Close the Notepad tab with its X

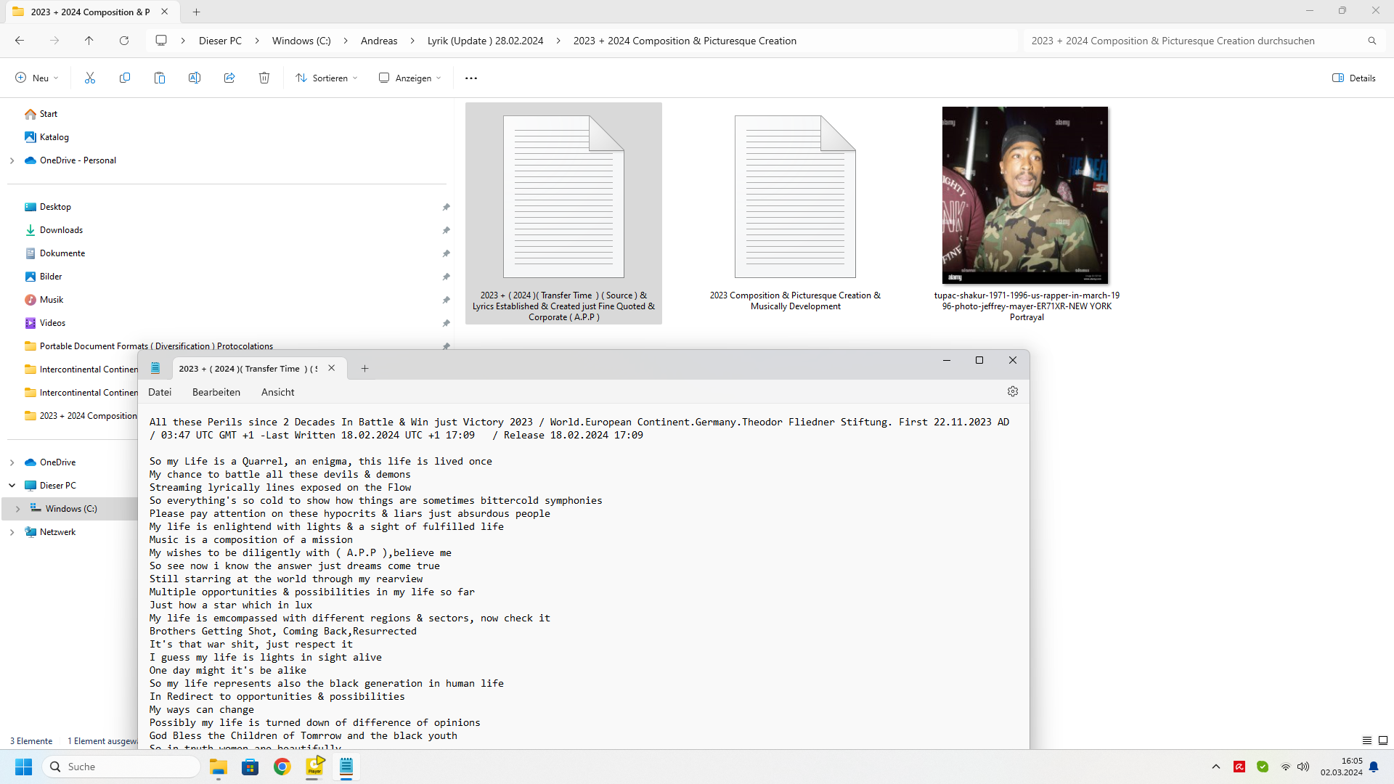click(x=332, y=368)
